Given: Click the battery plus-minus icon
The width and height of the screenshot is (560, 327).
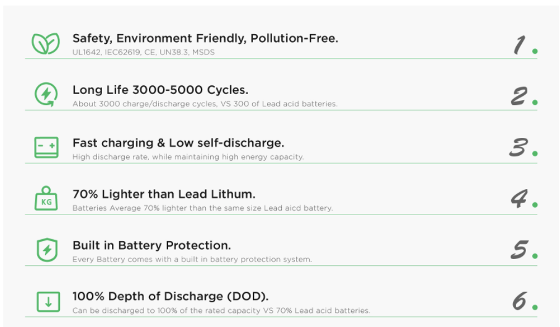Looking at the screenshot, I should click(x=46, y=147).
